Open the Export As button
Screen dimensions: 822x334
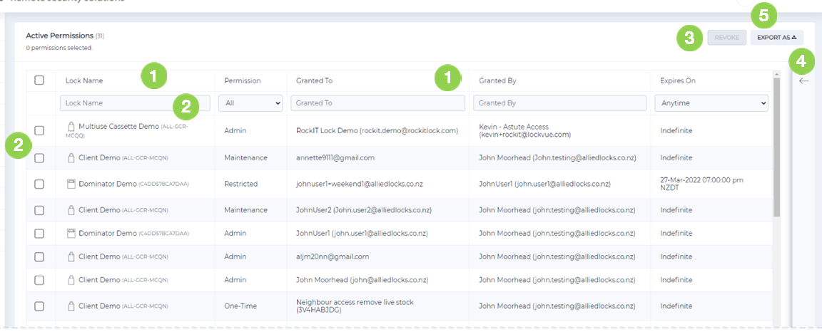777,38
